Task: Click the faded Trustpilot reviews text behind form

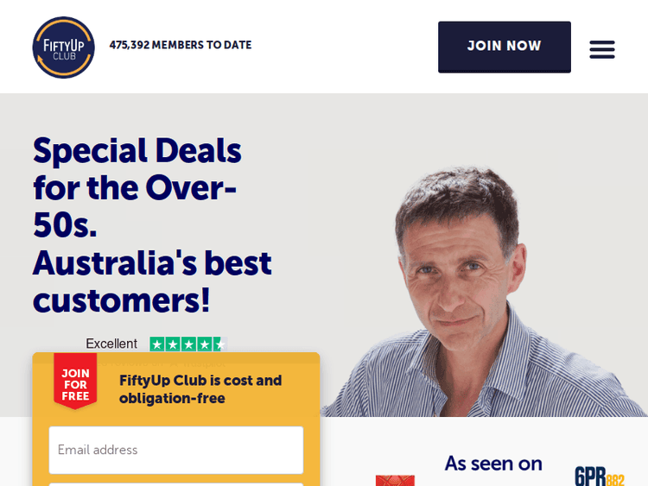Action: pos(162,363)
